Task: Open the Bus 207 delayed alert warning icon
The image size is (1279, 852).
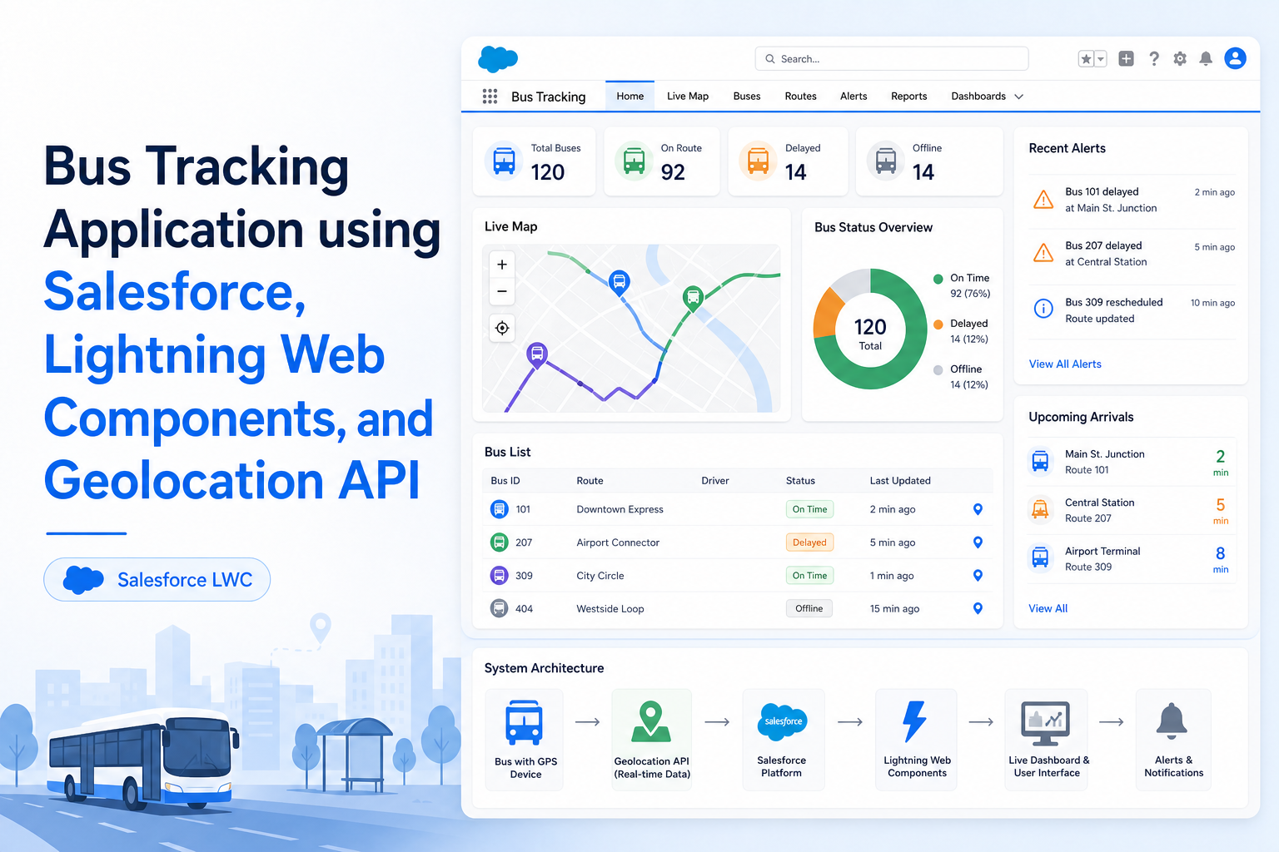Action: coord(1043,253)
